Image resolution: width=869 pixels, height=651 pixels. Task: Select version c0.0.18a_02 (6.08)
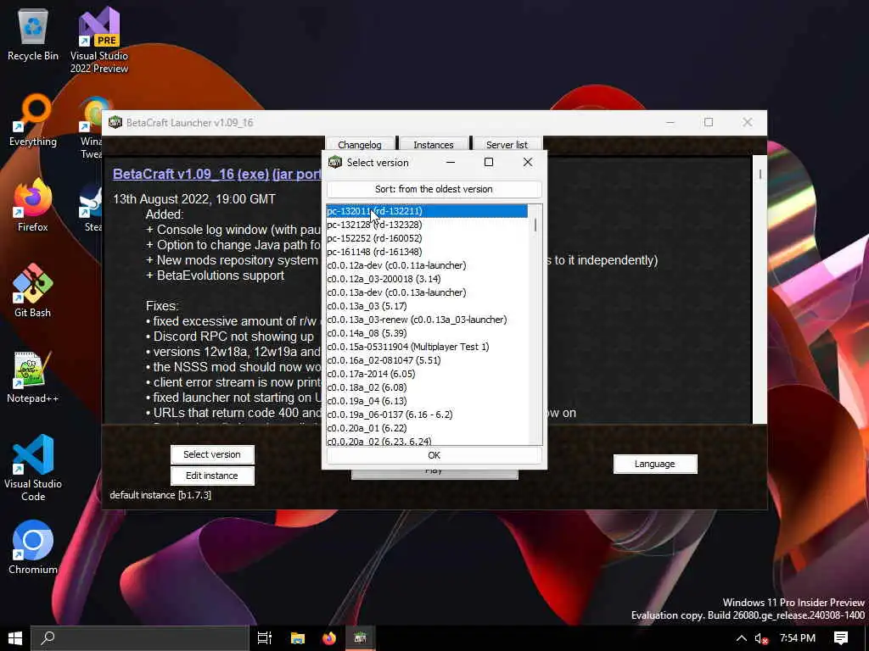pos(427,387)
